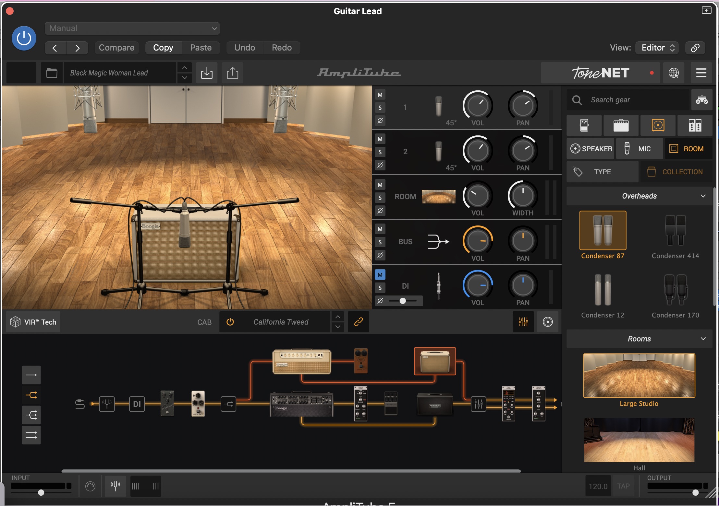Open the preset browser folder icon
The height and width of the screenshot is (506, 719).
(52, 73)
